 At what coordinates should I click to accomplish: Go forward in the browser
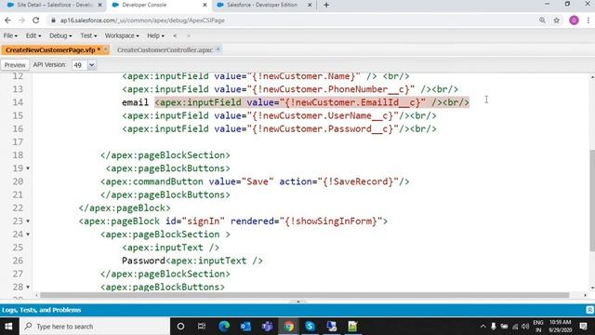click(21, 20)
